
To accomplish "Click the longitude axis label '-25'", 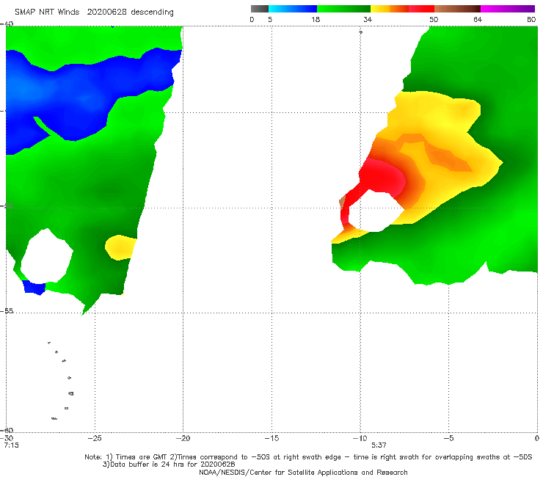I will click(x=95, y=438).
